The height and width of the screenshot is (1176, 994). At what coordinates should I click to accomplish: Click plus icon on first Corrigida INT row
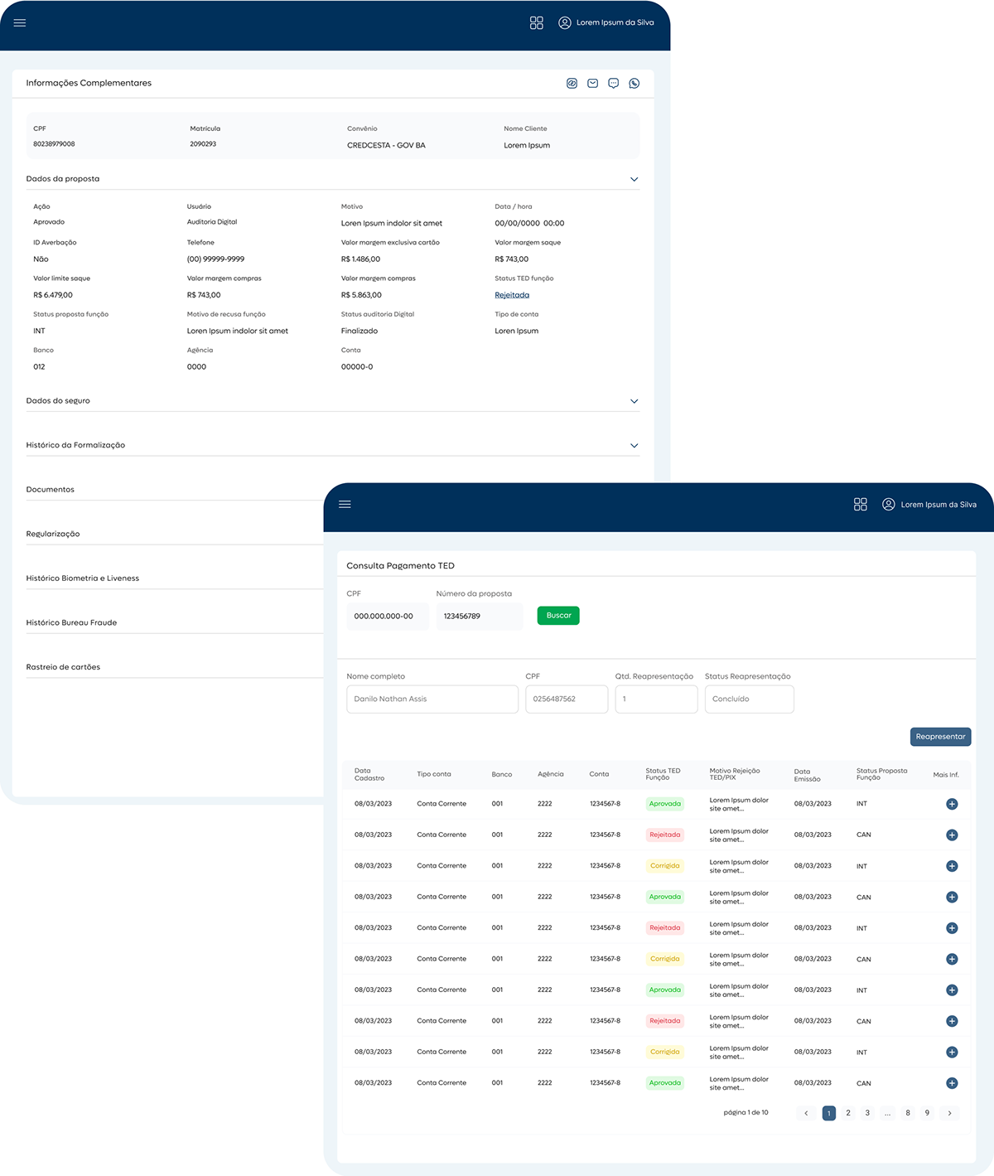[x=952, y=866]
